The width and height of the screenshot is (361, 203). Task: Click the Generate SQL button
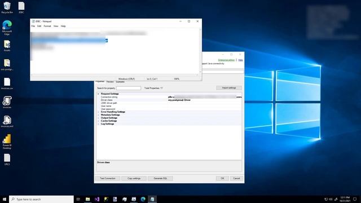(x=160, y=178)
